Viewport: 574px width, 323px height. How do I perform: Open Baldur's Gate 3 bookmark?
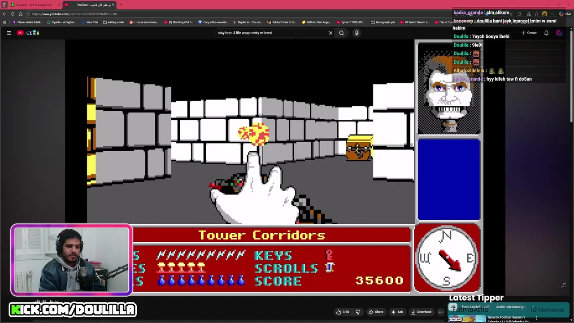(282, 22)
